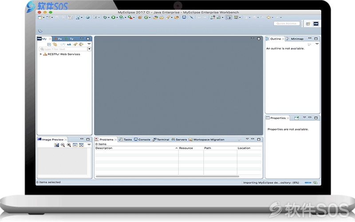Click the green Run button
The height and width of the screenshot is (222, 355).
[x=113, y=17]
